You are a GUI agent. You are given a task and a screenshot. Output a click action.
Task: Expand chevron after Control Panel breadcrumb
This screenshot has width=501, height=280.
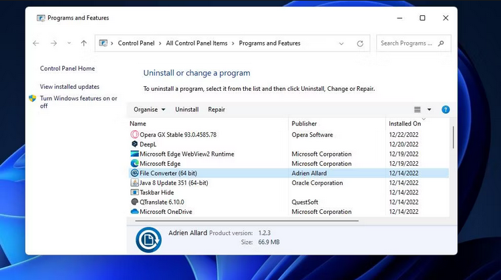(x=160, y=43)
